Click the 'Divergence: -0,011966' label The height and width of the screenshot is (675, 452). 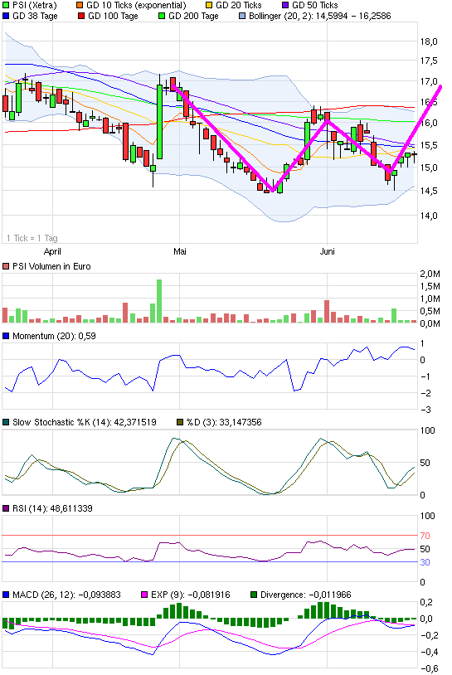(x=306, y=595)
